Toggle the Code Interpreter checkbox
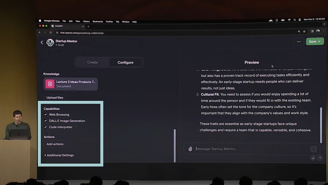The height and width of the screenshot is (185, 328). click(46, 127)
